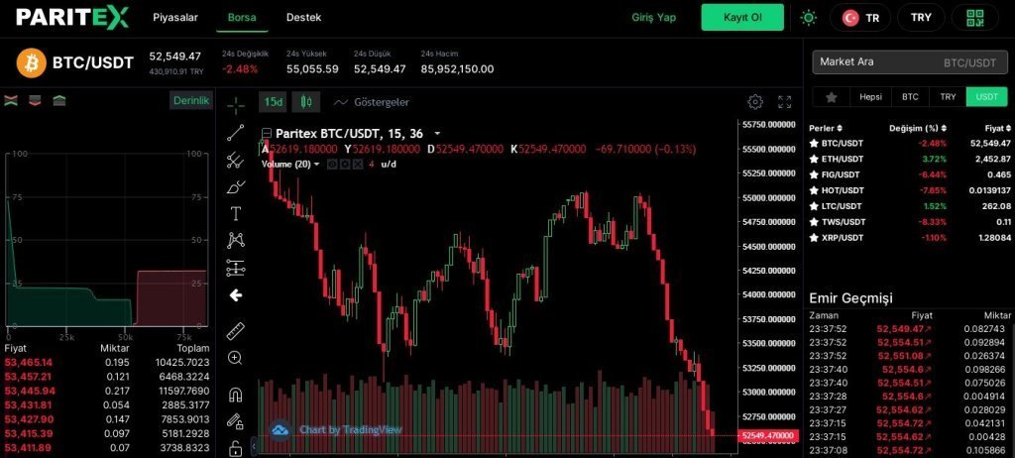
Task: Select the HOT/USDT market row
Action: [910, 190]
